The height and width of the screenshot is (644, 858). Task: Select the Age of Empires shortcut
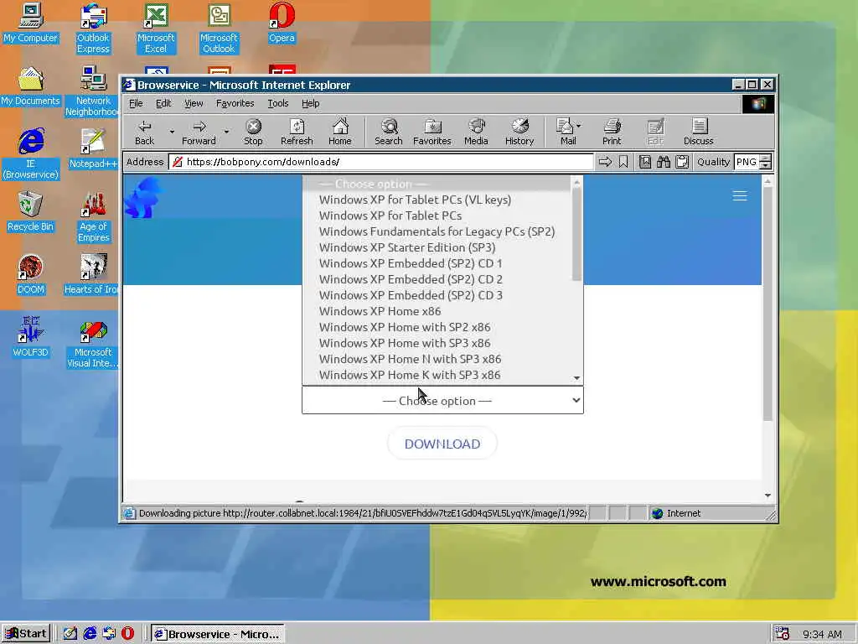tap(93, 217)
